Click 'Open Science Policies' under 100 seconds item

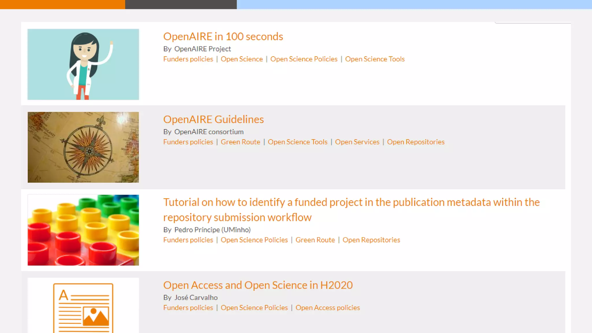304,59
